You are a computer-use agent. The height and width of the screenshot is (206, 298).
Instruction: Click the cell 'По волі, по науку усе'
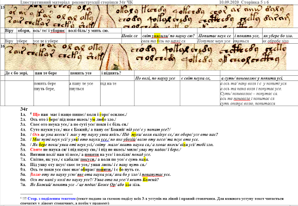point(155,78)
